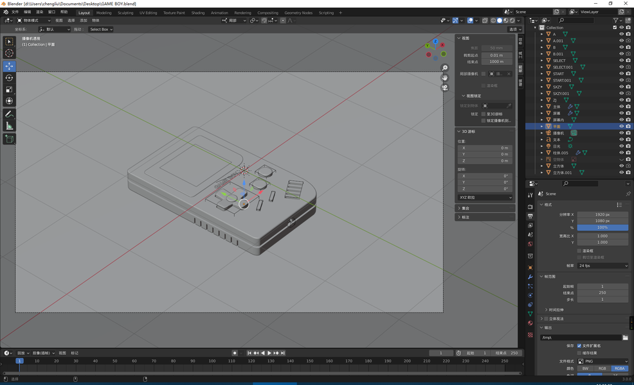This screenshot has width=634, height=385.
Task: Open the View Layer properties tab
Action: tap(530, 225)
